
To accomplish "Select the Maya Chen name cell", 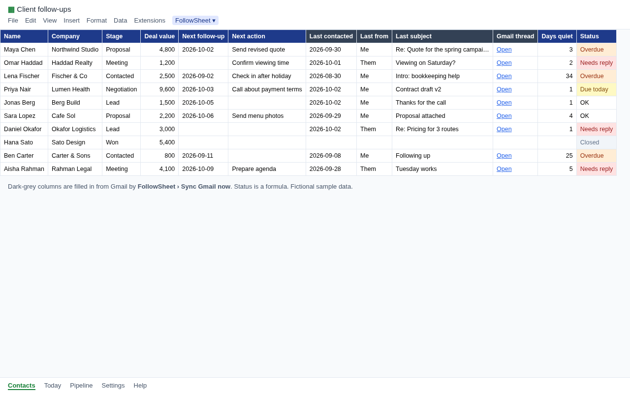I will tap(24, 50).
